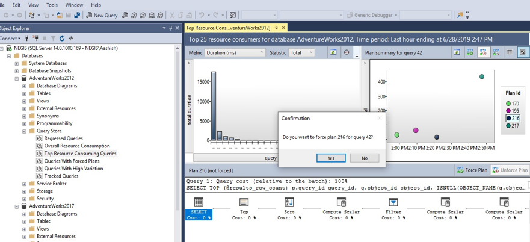This screenshot has height=242, width=530.
Task: Open the View menu
Action: [x=34, y=5]
